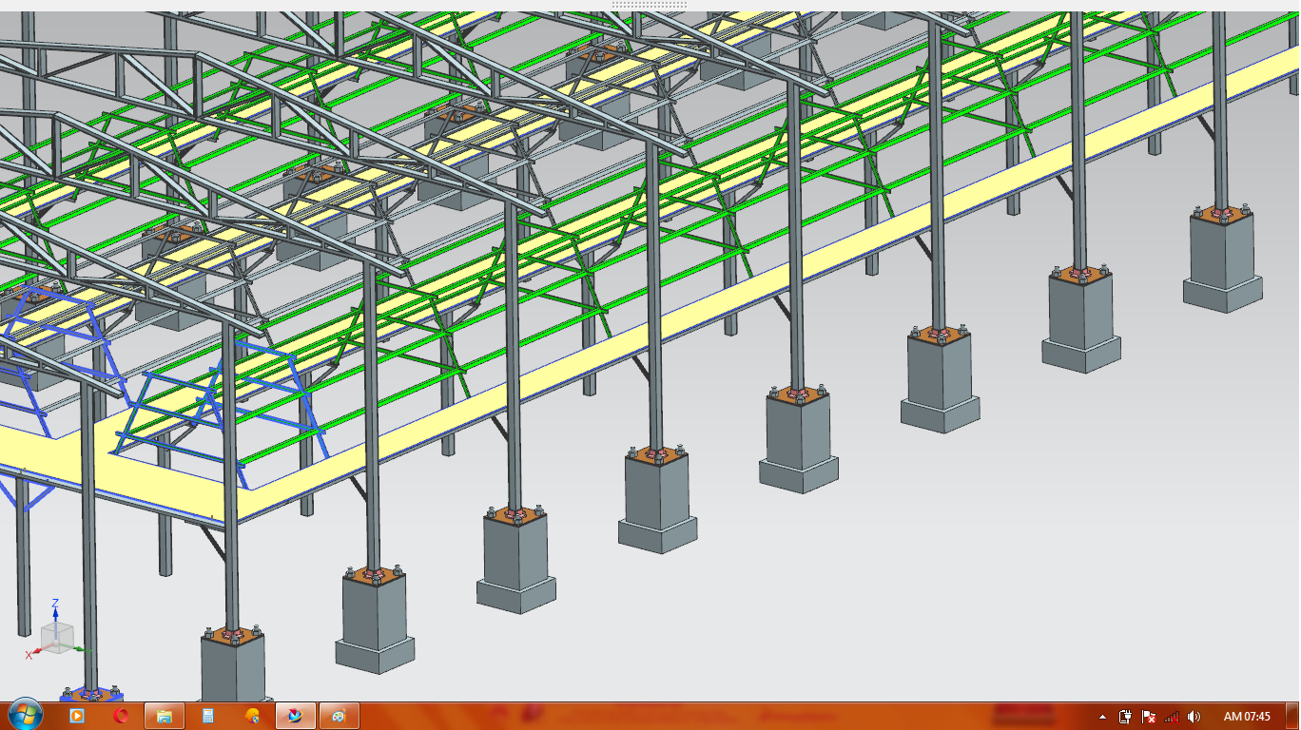
Task: Open the Opera browser from the taskbar
Action: pyautogui.click(x=121, y=716)
